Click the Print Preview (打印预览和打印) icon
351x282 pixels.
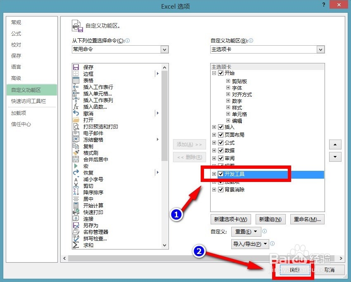point(76,126)
